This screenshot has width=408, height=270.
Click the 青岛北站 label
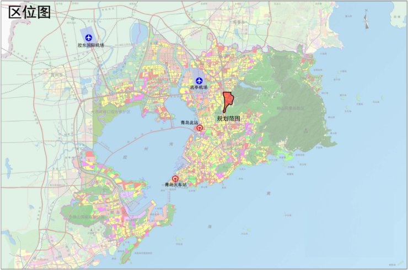[190, 123]
